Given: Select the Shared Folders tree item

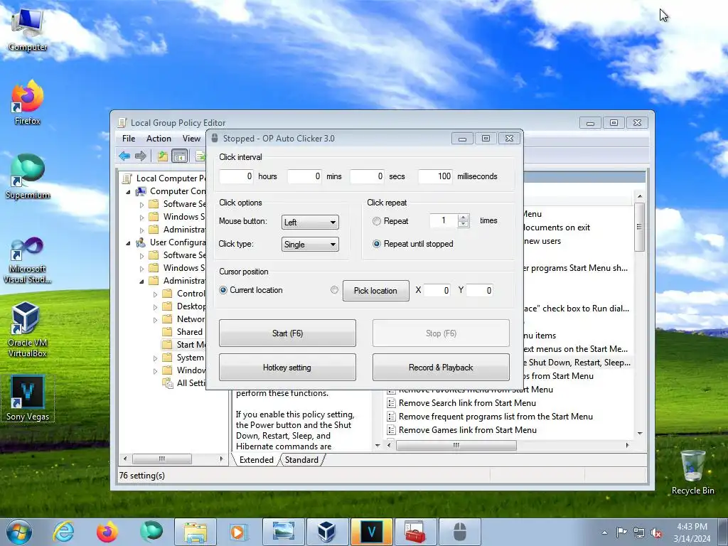Looking at the screenshot, I should (184, 332).
